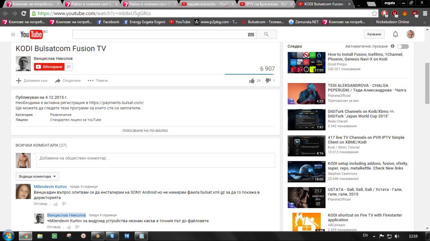Reload the page in Chrome

click(x=24, y=13)
